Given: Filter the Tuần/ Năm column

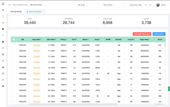Looking at the screenshot, I should (x=56, y=39).
